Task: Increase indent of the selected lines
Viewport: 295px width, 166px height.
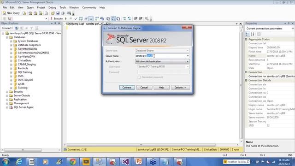Action: 141,18
